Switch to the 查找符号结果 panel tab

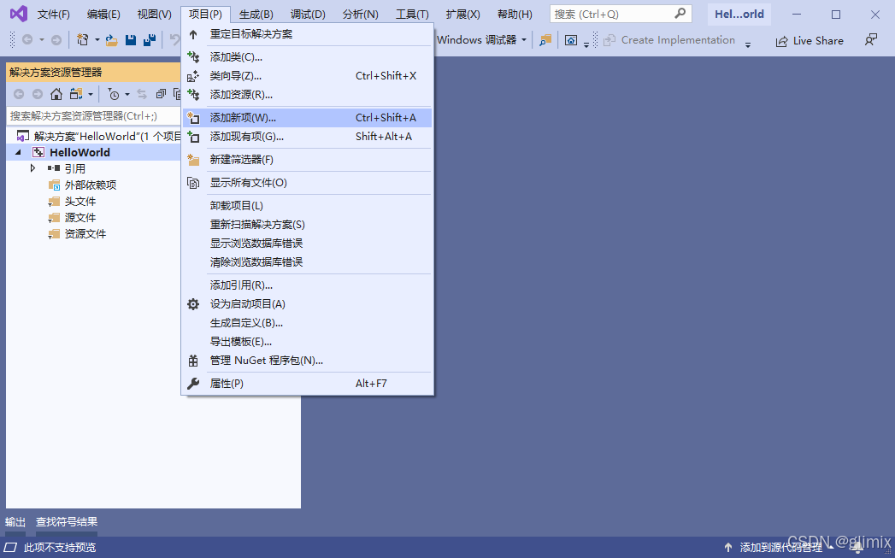[x=67, y=521]
